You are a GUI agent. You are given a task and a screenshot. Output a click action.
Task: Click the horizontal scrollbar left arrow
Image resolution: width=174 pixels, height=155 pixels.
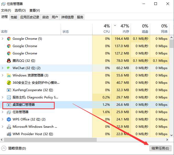[2, 140]
